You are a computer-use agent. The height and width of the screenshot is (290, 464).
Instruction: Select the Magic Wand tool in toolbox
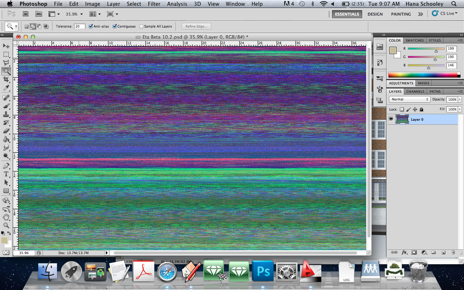(6, 71)
